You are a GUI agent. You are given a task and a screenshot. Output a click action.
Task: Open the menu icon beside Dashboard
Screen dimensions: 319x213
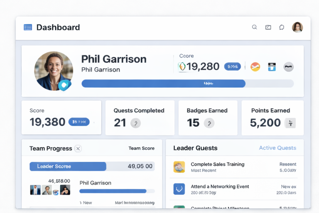point(28,27)
